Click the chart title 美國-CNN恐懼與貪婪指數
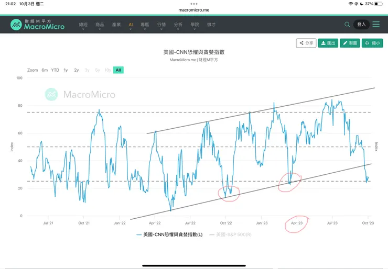This screenshot has width=388, height=269. point(194,52)
